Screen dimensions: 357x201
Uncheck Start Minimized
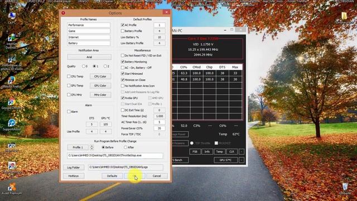tap(123, 74)
